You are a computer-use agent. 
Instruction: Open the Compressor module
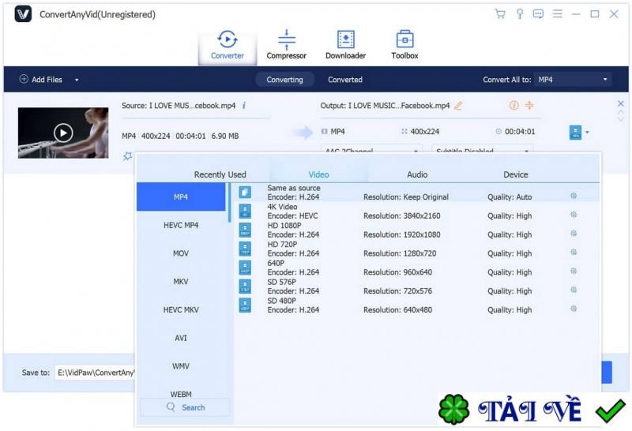click(x=286, y=44)
